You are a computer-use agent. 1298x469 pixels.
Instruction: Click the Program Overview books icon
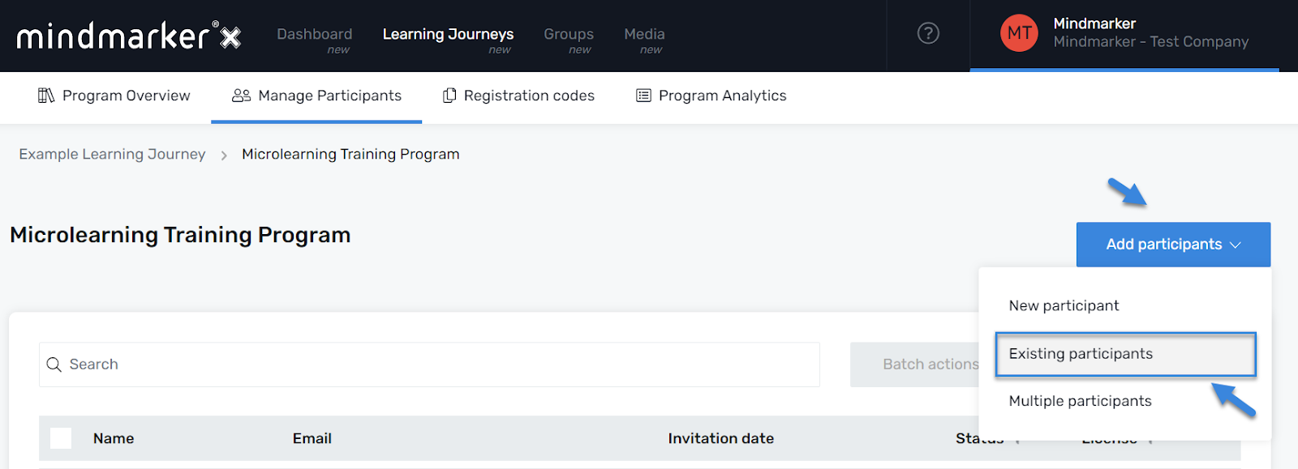coord(46,96)
